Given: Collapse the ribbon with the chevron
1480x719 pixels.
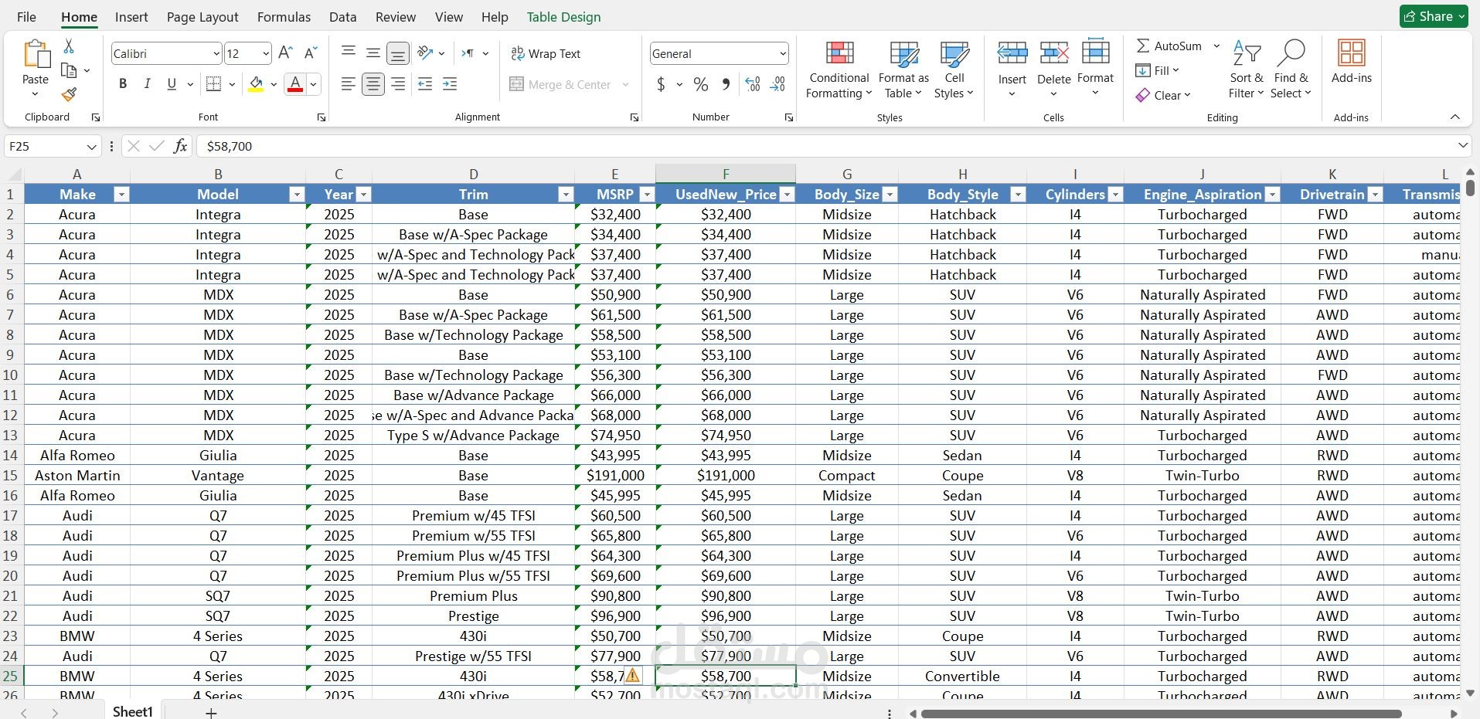Looking at the screenshot, I should (1455, 117).
